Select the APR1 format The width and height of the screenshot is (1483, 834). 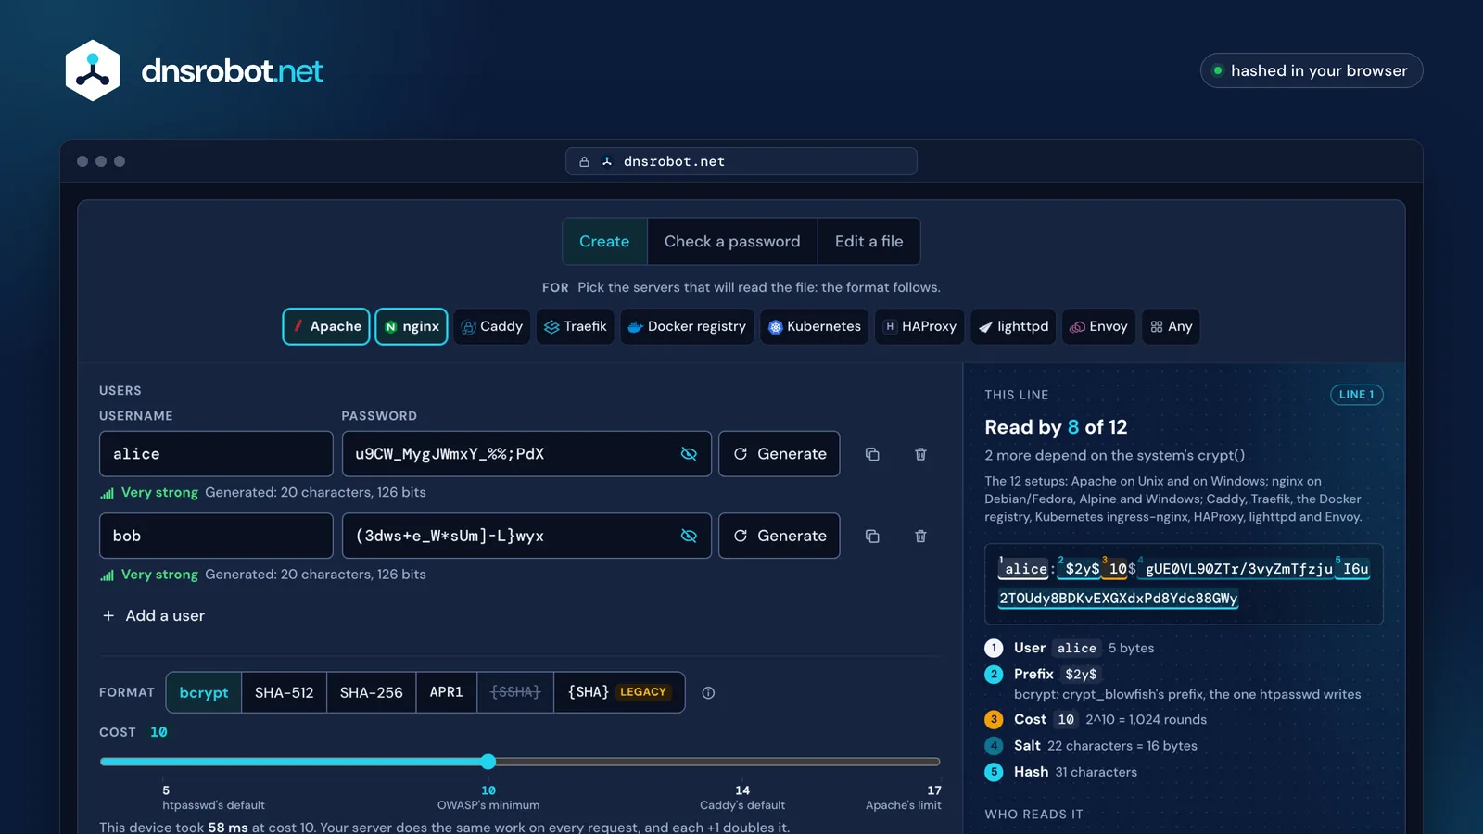447,692
